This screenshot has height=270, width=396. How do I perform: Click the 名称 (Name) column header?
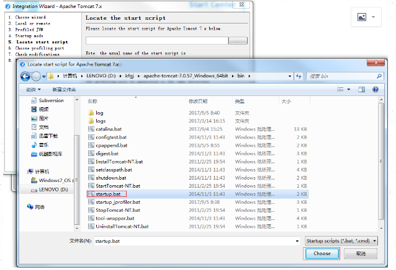pos(92,102)
